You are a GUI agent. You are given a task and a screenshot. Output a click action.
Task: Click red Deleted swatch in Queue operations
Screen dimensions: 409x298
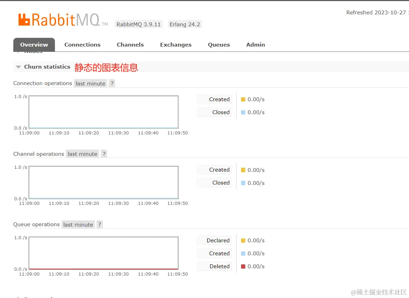[243, 266]
